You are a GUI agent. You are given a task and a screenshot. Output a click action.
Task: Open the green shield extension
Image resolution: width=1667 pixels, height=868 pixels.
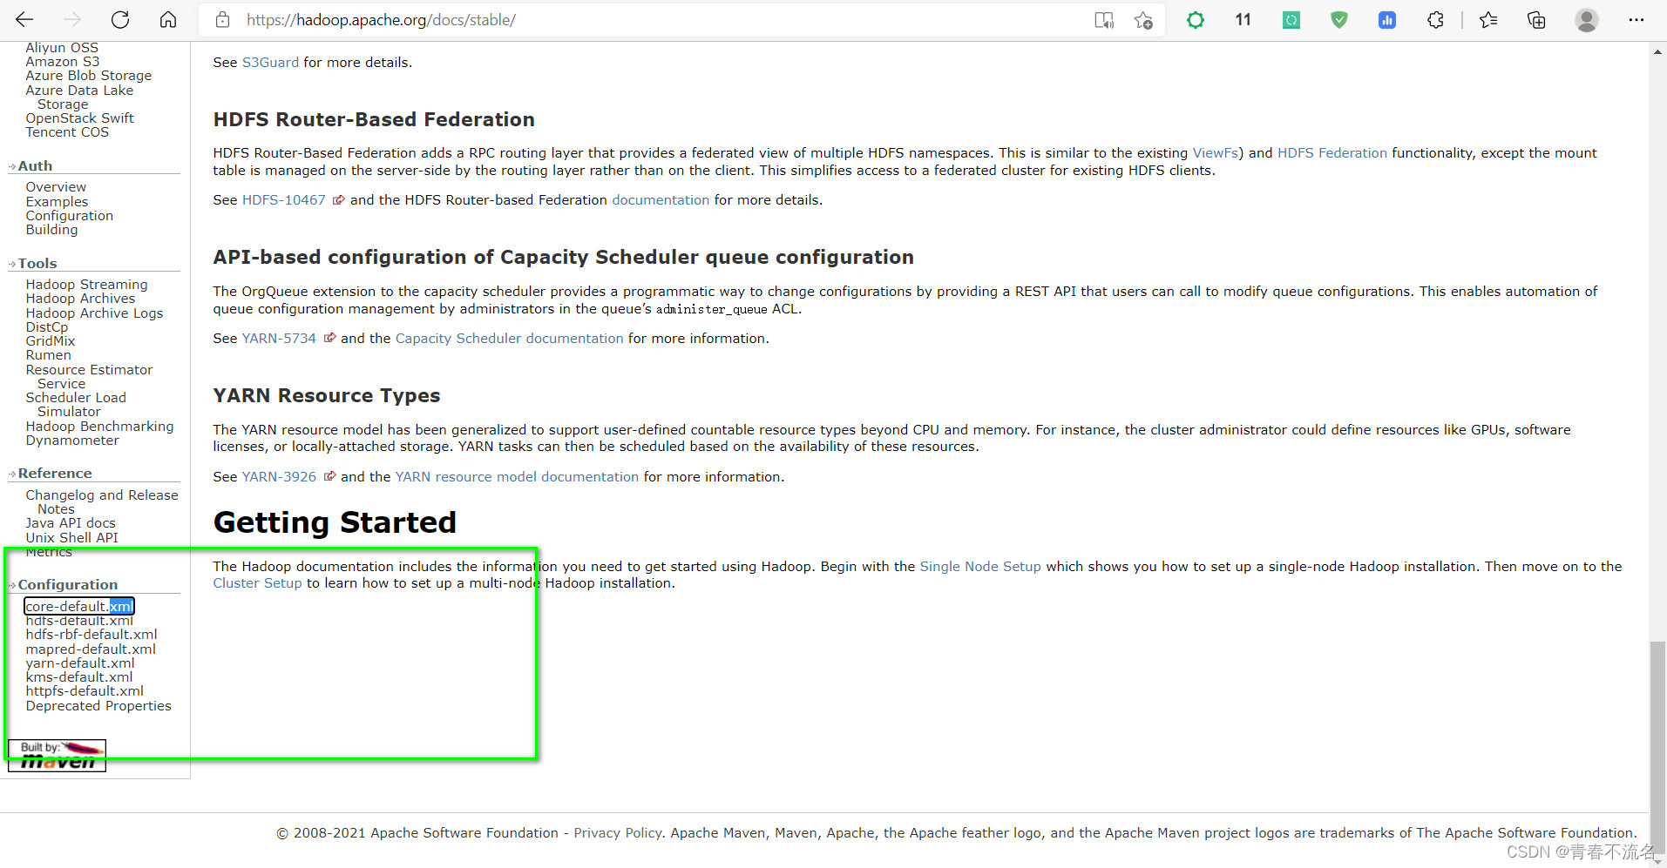(1339, 20)
